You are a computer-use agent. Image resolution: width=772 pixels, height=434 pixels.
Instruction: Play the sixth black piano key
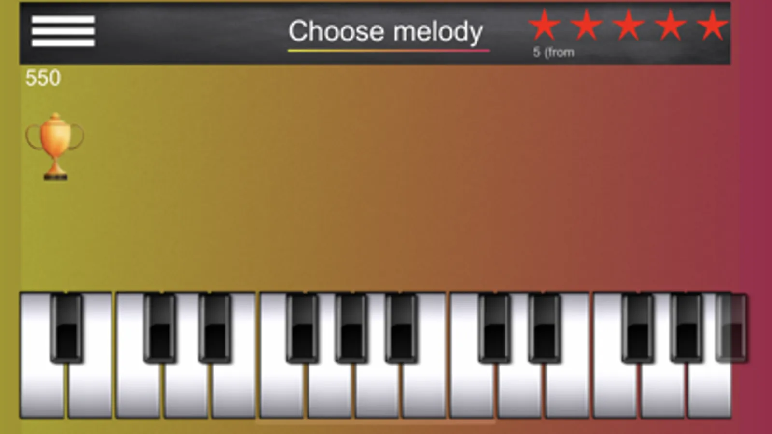(x=401, y=328)
